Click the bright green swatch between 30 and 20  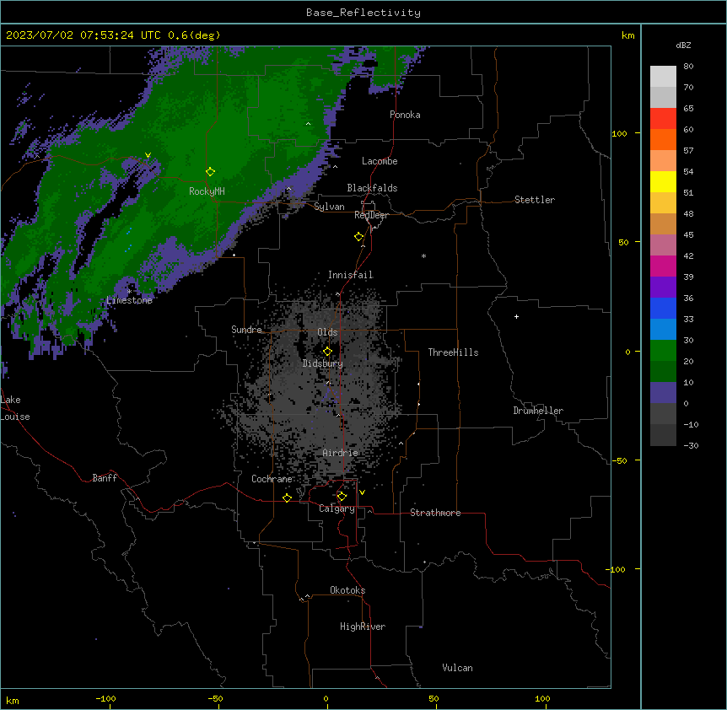663,351
